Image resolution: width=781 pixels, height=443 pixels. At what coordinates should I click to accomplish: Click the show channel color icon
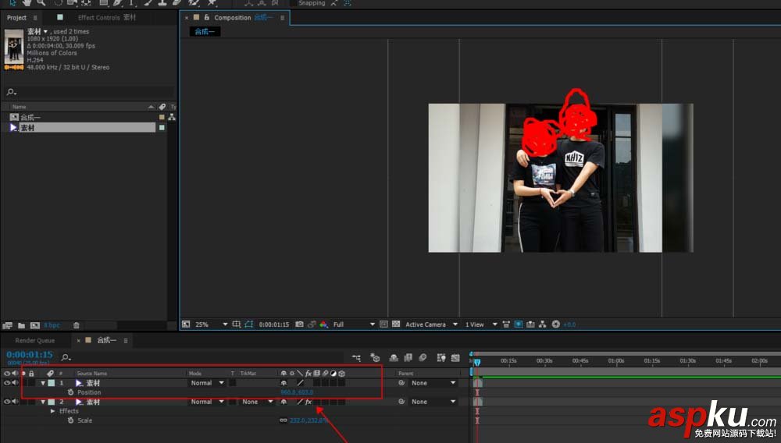coord(322,324)
